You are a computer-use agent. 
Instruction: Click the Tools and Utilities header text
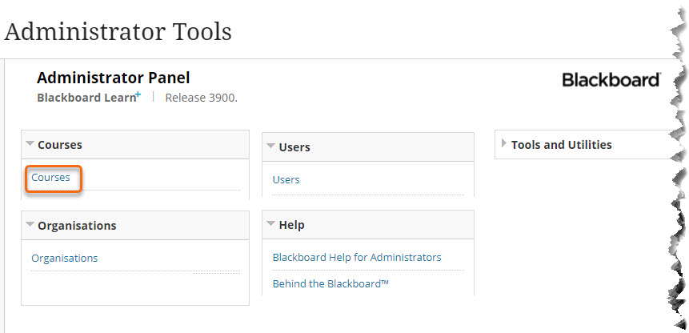561,145
